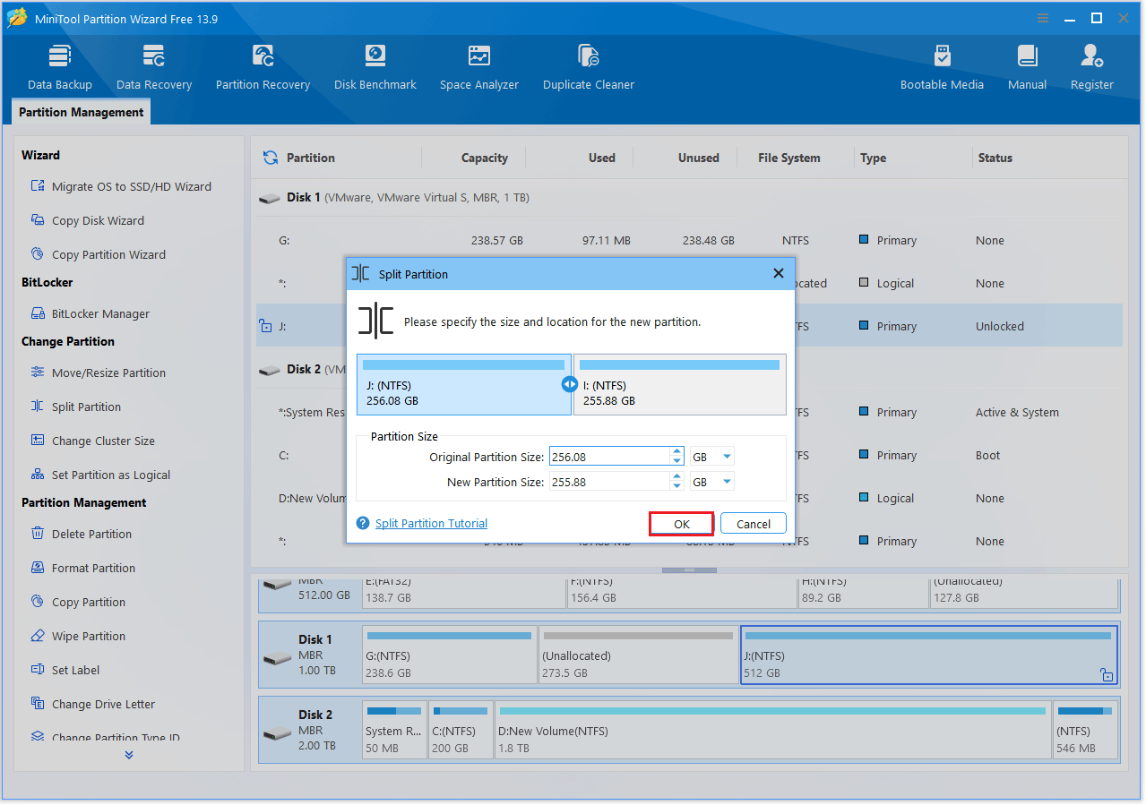Choose Move/Resize Partition in sidebar
Viewport: 1146px width, 805px height.
click(98, 373)
